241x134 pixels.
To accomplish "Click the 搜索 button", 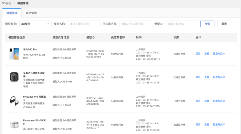I will click(207, 24).
